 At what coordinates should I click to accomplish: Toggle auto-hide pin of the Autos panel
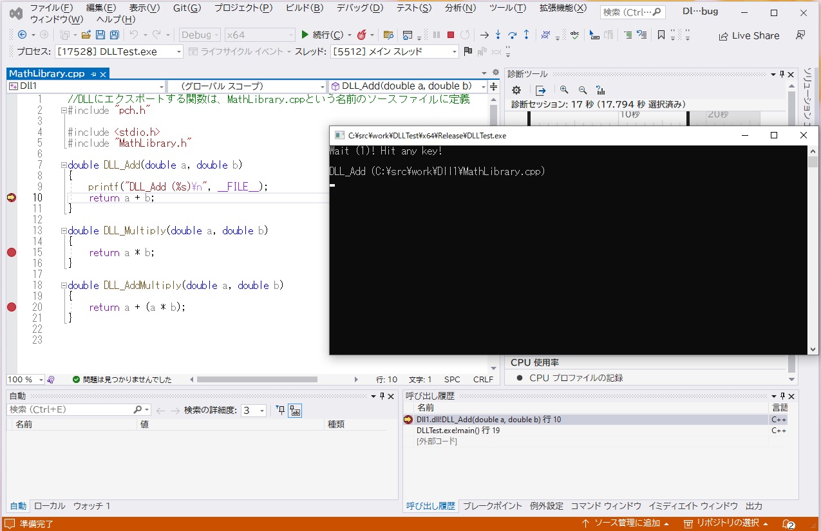pos(382,396)
